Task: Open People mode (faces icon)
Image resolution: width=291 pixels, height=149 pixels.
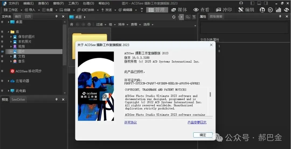Action: pyautogui.click(x=262, y=10)
